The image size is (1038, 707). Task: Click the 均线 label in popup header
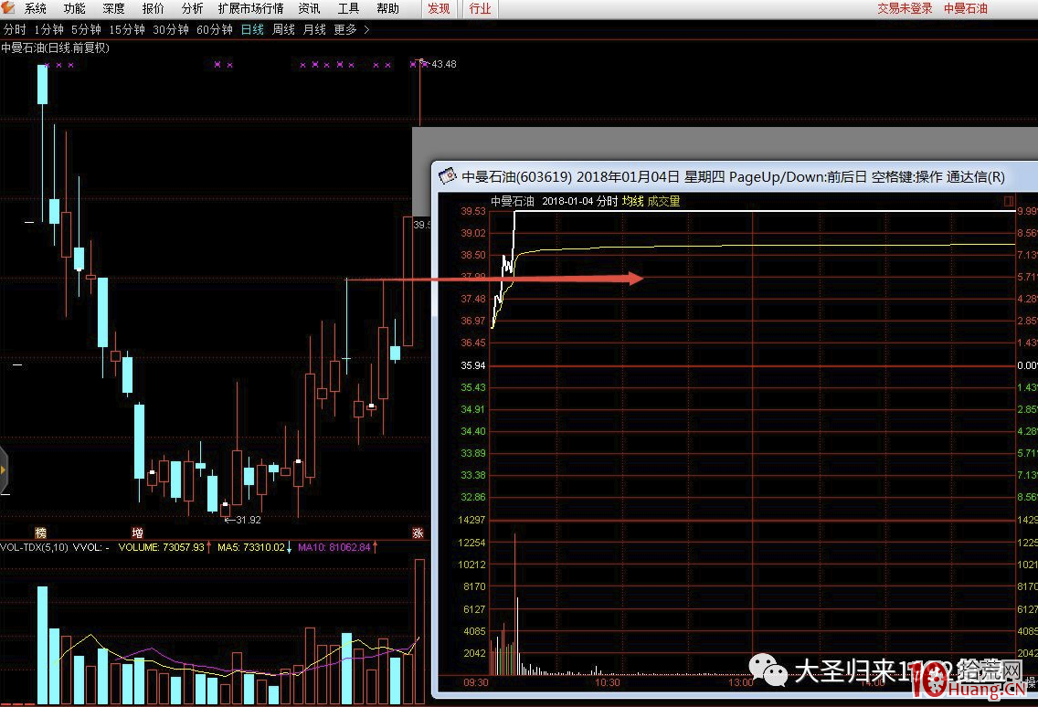(633, 201)
